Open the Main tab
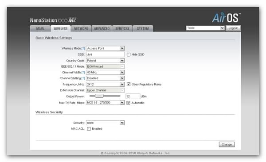 pyautogui.click(x=40, y=29)
